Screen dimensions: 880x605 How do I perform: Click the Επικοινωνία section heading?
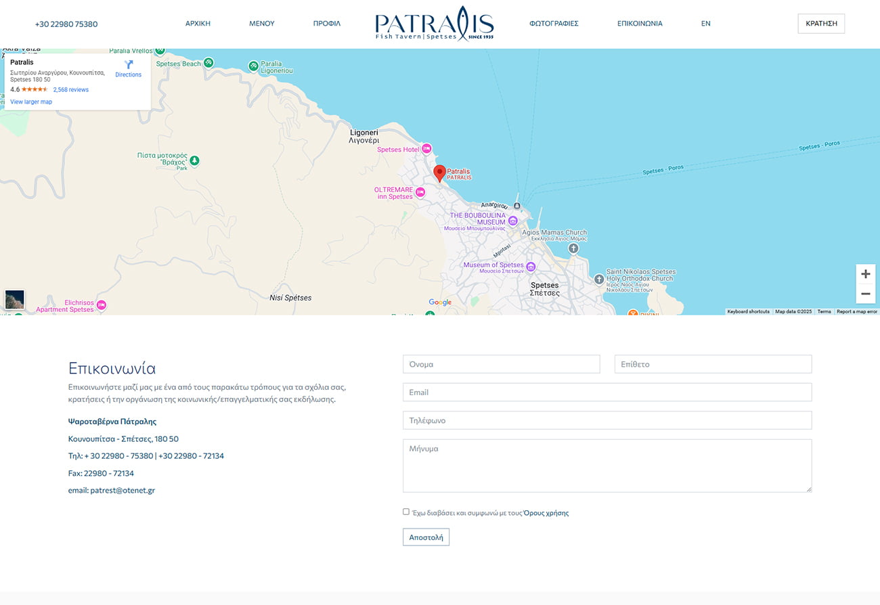pos(112,368)
